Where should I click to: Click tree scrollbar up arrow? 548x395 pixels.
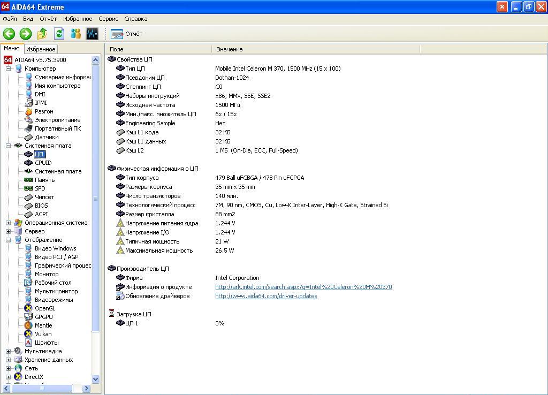point(95,60)
